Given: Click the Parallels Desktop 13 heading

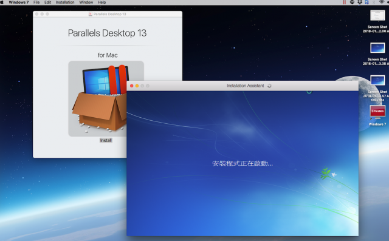Looking at the screenshot, I should tap(107, 33).
